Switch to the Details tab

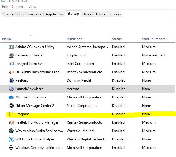pyautogui.click(x=100, y=14)
